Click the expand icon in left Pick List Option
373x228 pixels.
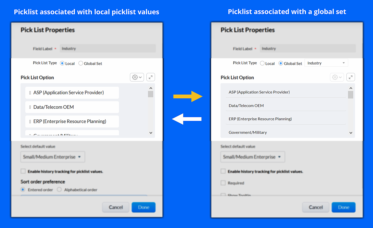(150, 77)
